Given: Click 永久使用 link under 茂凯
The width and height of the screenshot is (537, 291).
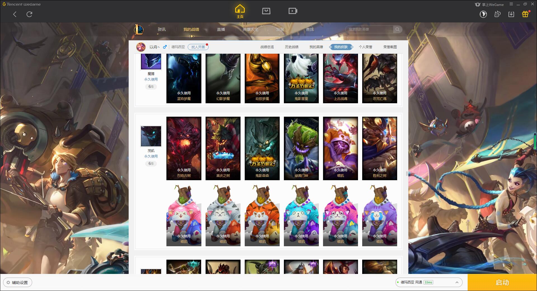Looking at the screenshot, I should point(151,156).
